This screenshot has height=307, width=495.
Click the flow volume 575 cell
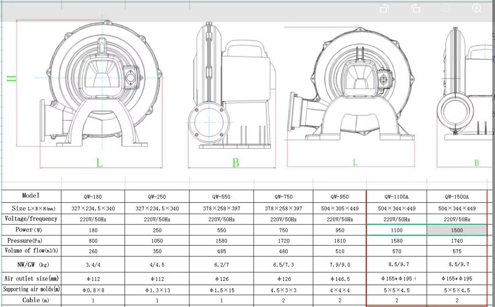pyautogui.click(x=457, y=251)
